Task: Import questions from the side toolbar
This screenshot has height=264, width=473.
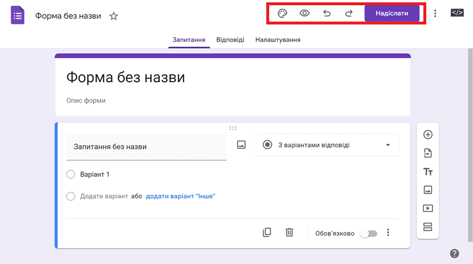Action: [x=428, y=153]
